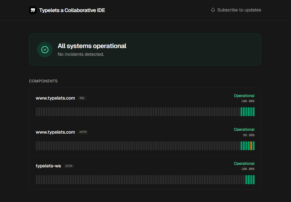This screenshot has height=202, width=291.
Task: Click the Typelets quote-mark logo icon
Action: tap(33, 10)
